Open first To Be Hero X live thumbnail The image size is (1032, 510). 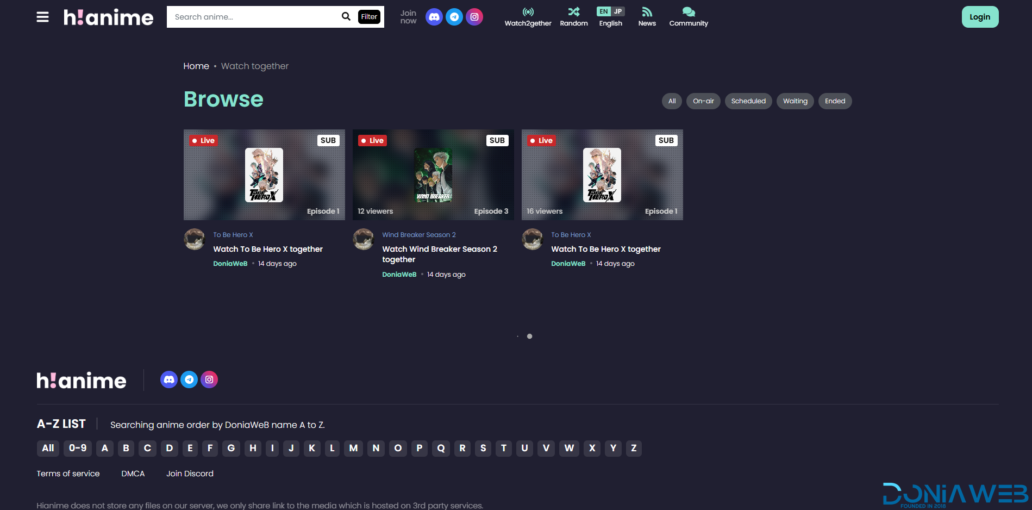pos(264,175)
